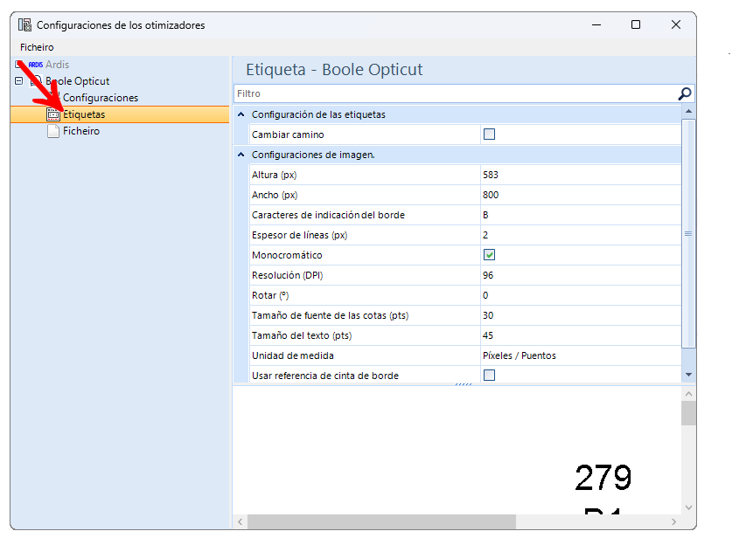This screenshot has width=732, height=538.
Task: Click preview pane scroll left arrow
Action: click(x=241, y=521)
